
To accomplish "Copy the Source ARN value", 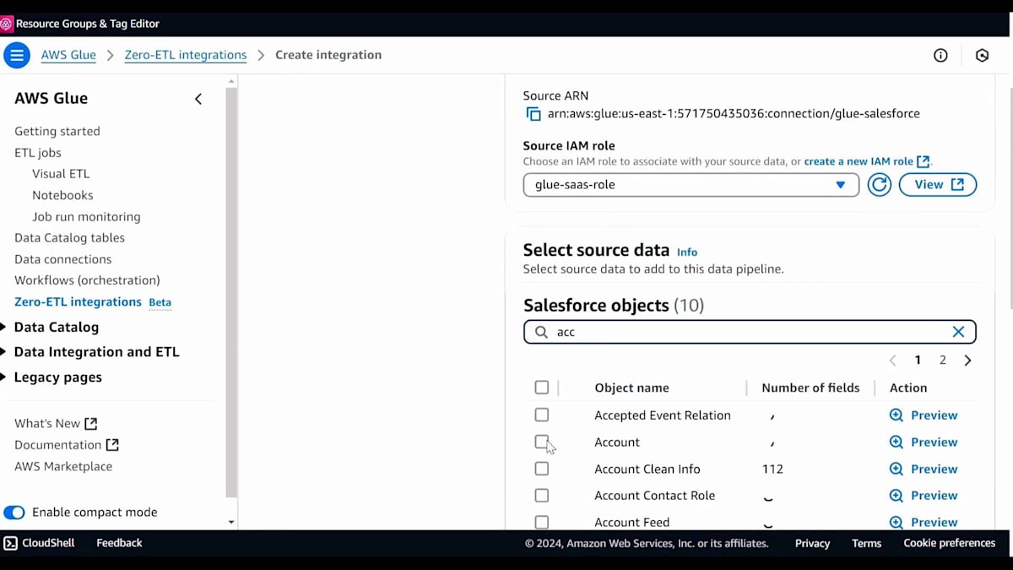I will 533,113.
